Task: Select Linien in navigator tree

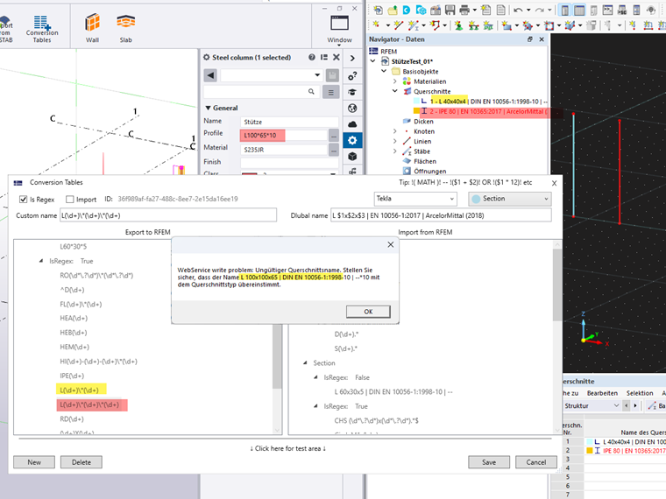Action: (422, 141)
